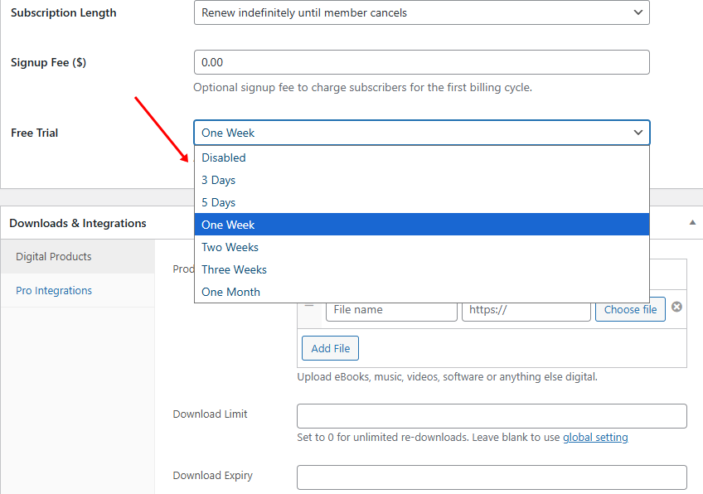Click the Upload eBooks description text
703x494 pixels.
click(x=447, y=376)
